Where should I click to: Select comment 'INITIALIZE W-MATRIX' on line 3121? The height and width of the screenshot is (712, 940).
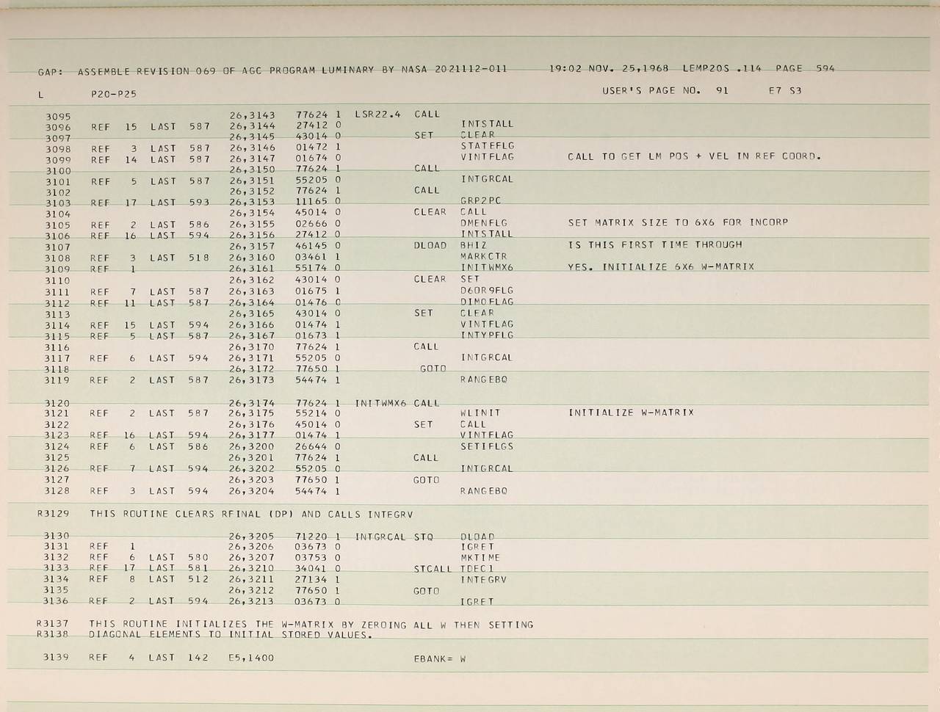[631, 413]
